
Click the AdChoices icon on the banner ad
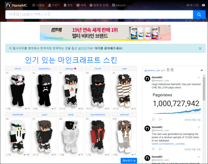point(170,26)
